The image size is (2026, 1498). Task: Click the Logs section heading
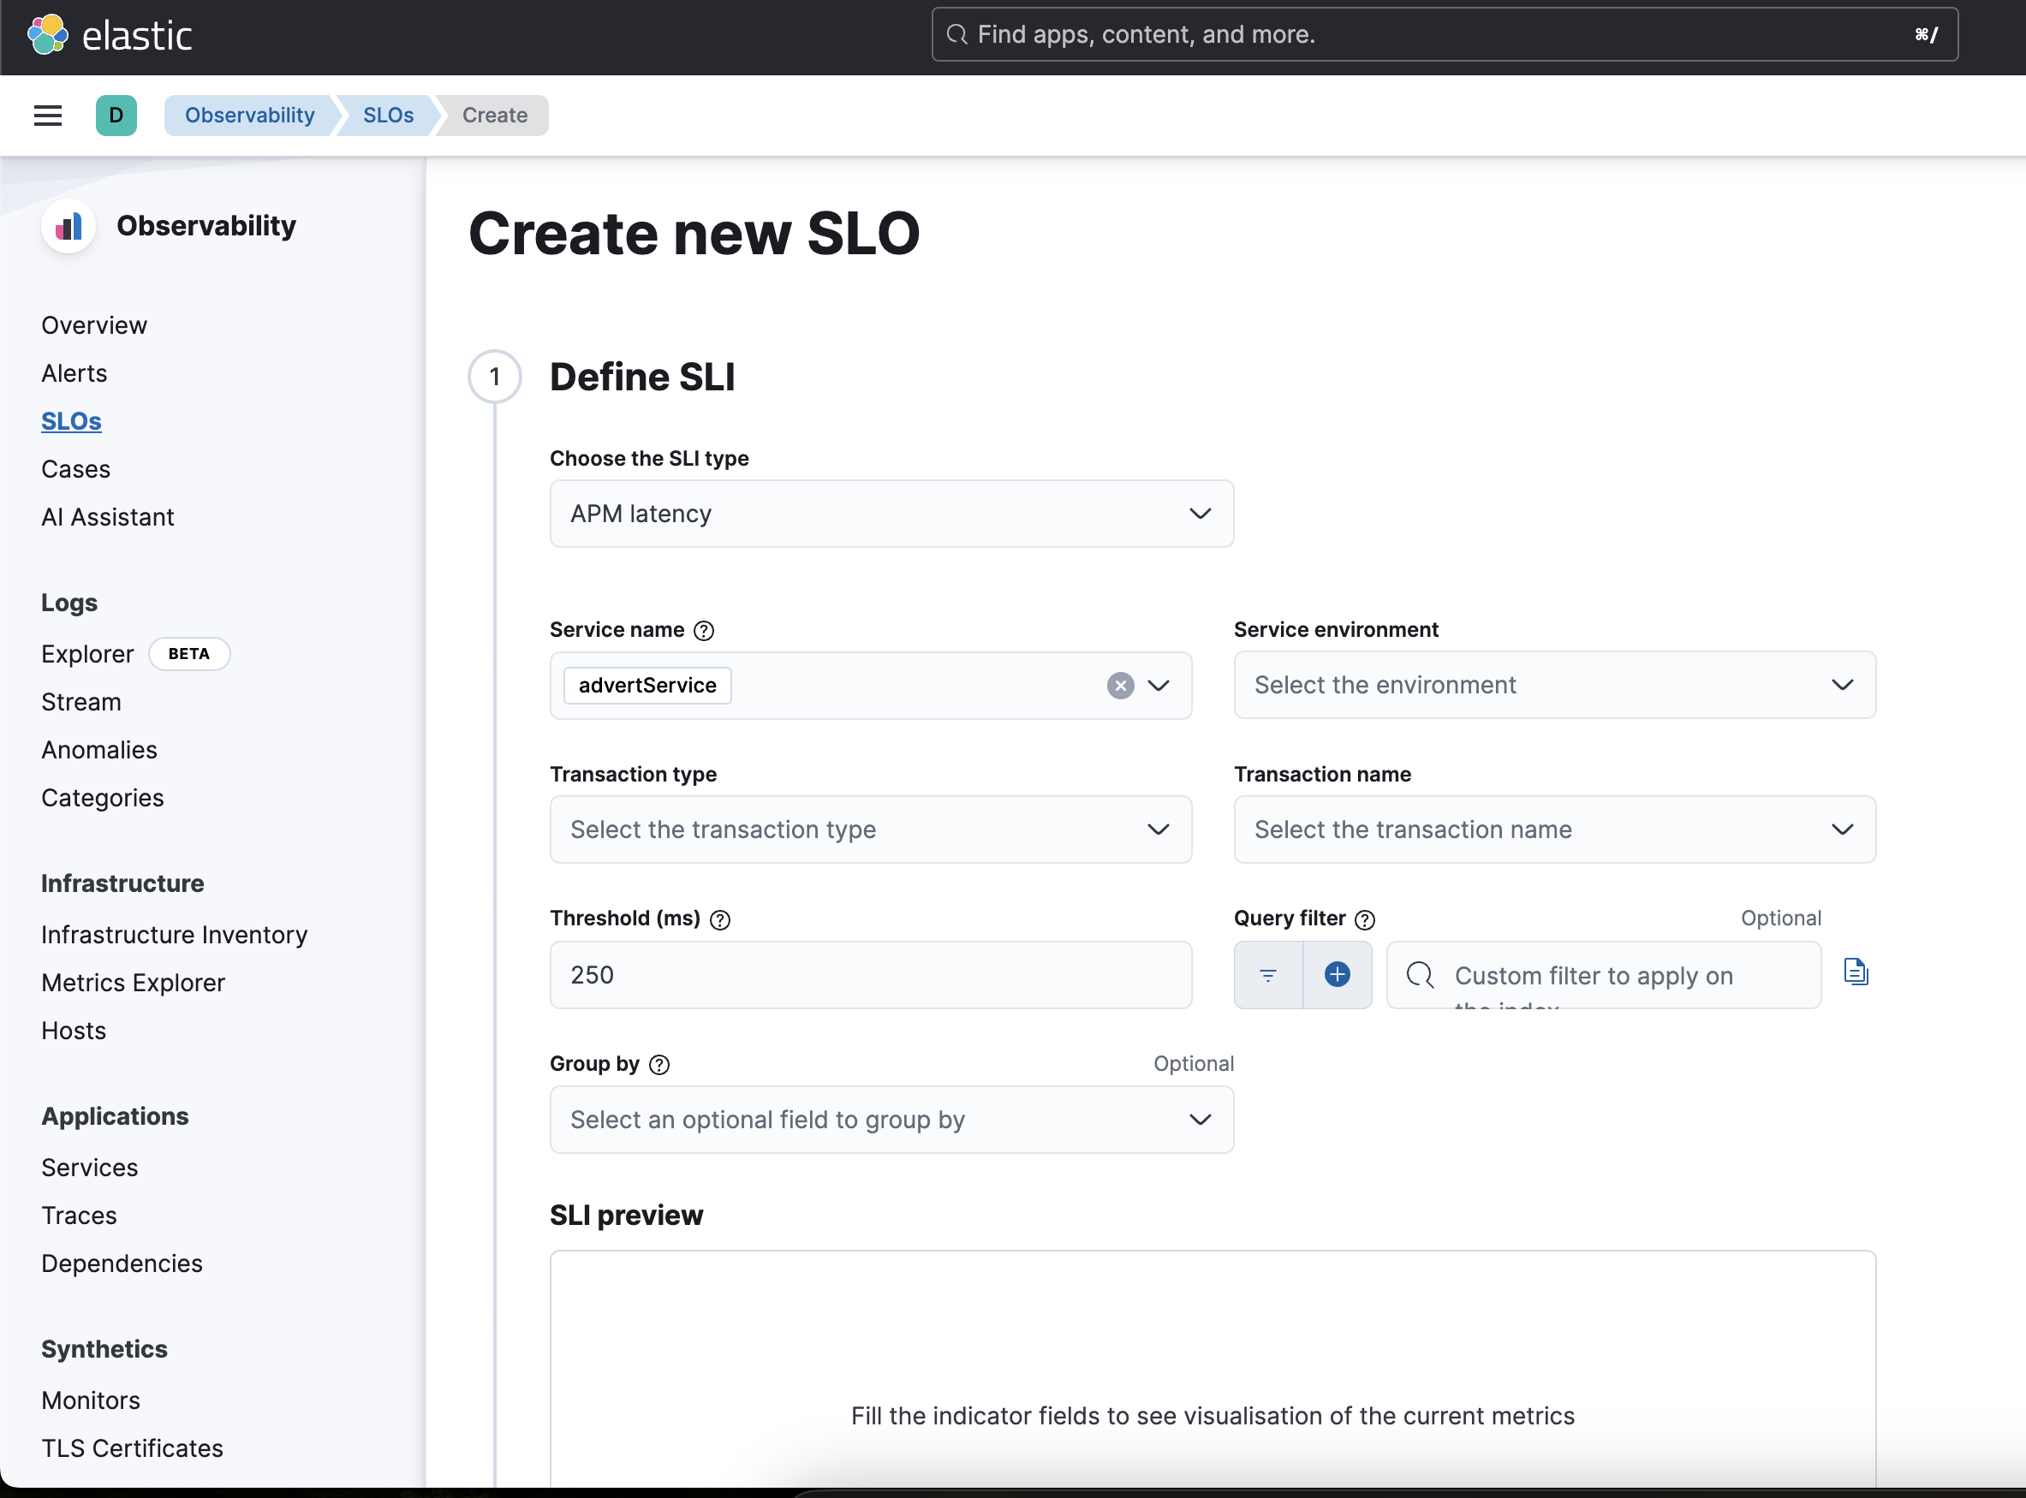pyautogui.click(x=69, y=603)
